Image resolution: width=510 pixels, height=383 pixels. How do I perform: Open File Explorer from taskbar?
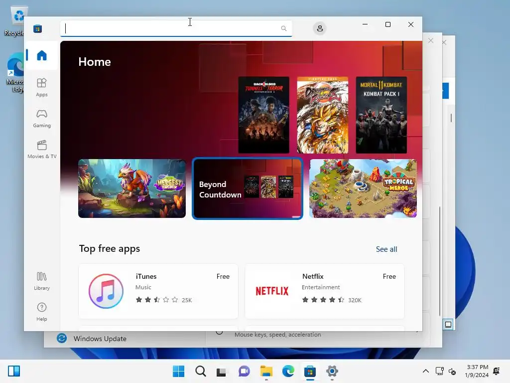pyautogui.click(x=266, y=371)
